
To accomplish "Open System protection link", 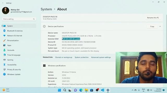I will pos(82,57).
